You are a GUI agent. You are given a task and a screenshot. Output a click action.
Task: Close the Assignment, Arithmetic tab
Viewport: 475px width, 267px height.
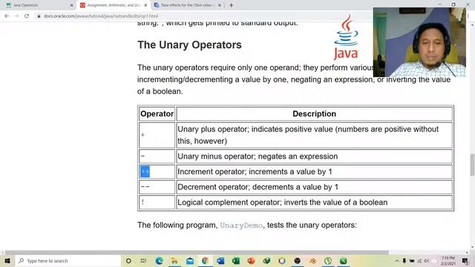click(145, 5)
